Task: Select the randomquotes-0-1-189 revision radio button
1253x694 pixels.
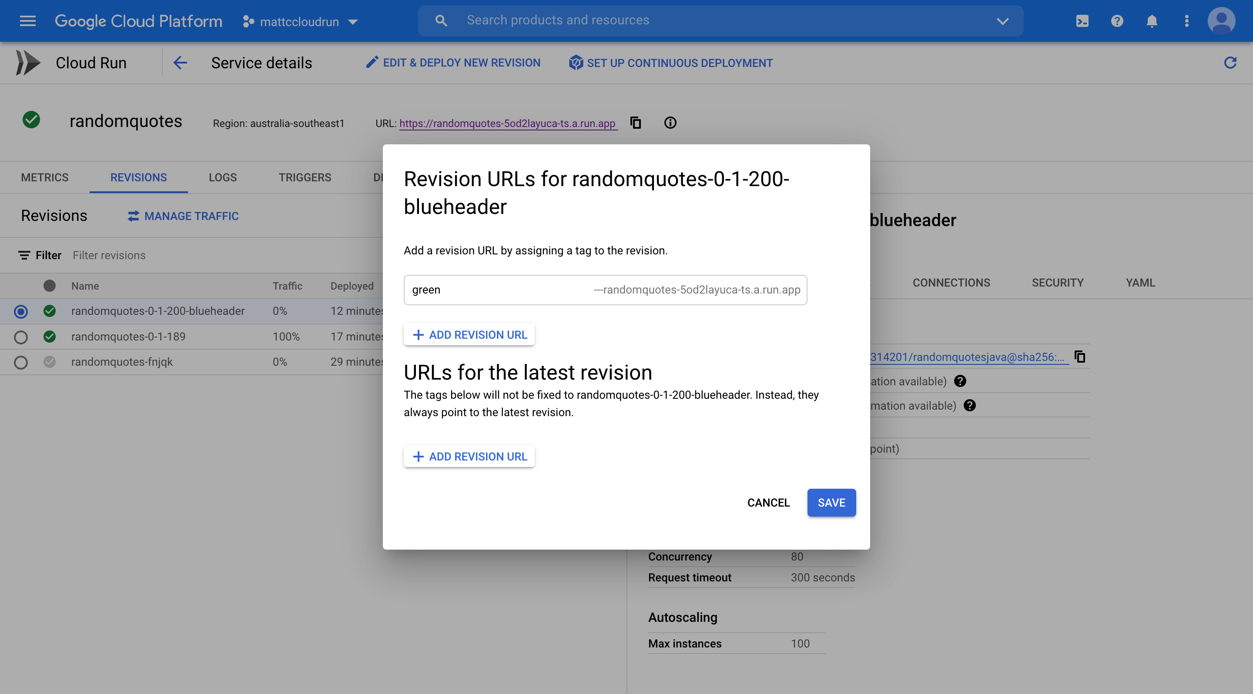Action: tap(21, 337)
